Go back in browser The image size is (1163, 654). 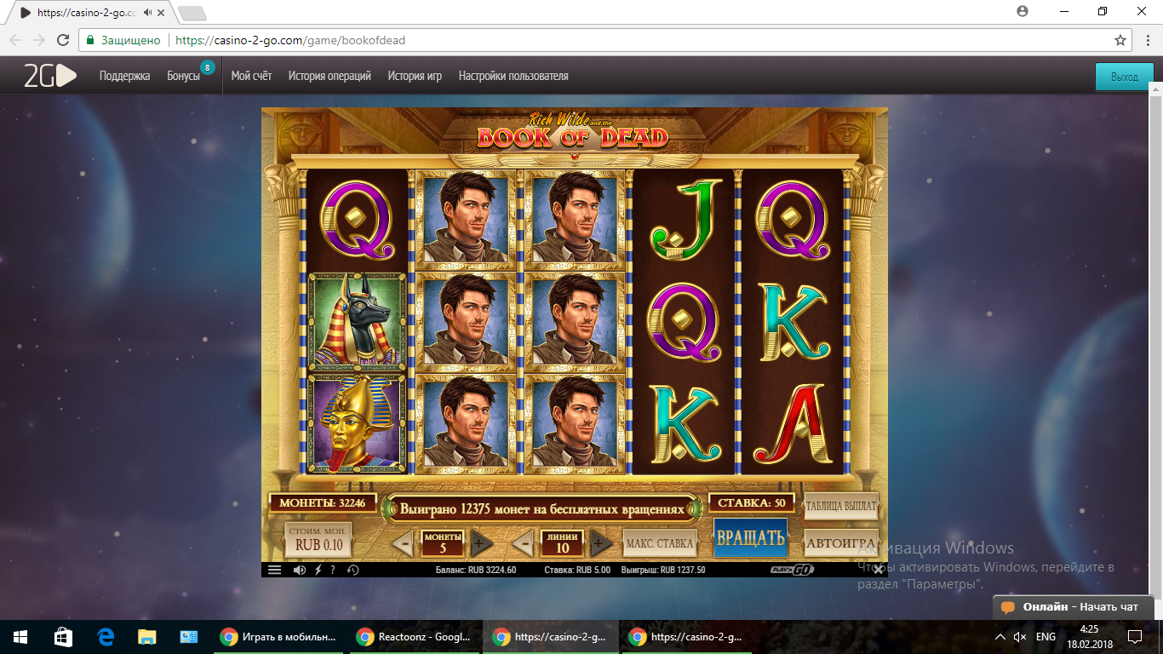15,40
